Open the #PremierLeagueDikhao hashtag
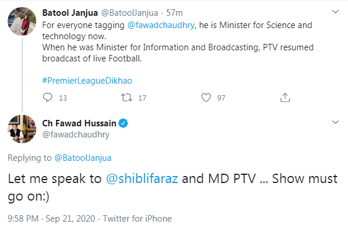This screenshot has height=231, width=348. coord(87,81)
